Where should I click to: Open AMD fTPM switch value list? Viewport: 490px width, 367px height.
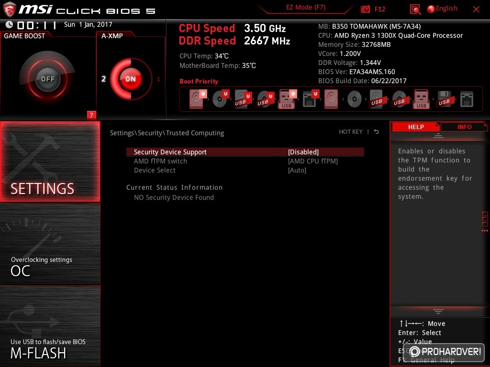coord(313,161)
